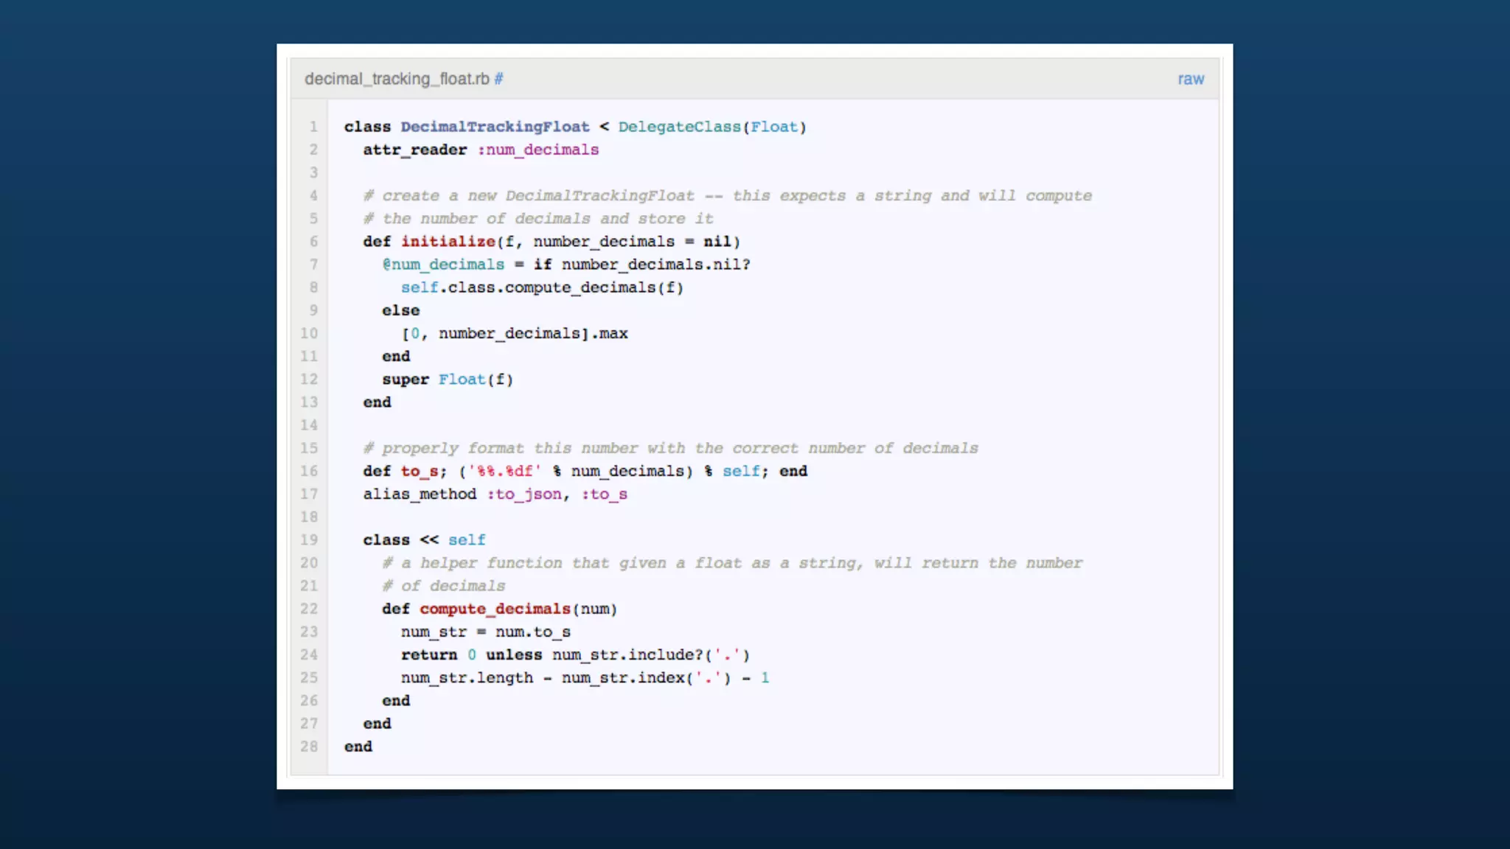Select line number 1 in gutter
Image resolution: width=1510 pixels, height=849 pixels.
[313, 127]
